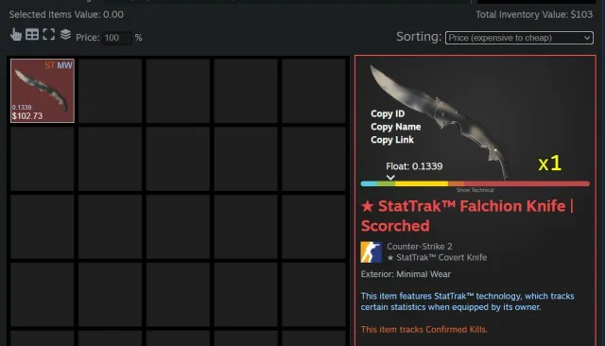This screenshot has width=605, height=346.
Task: Click This item tracks Confirmed Kills text
Action: pyautogui.click(x=424, y=329)
